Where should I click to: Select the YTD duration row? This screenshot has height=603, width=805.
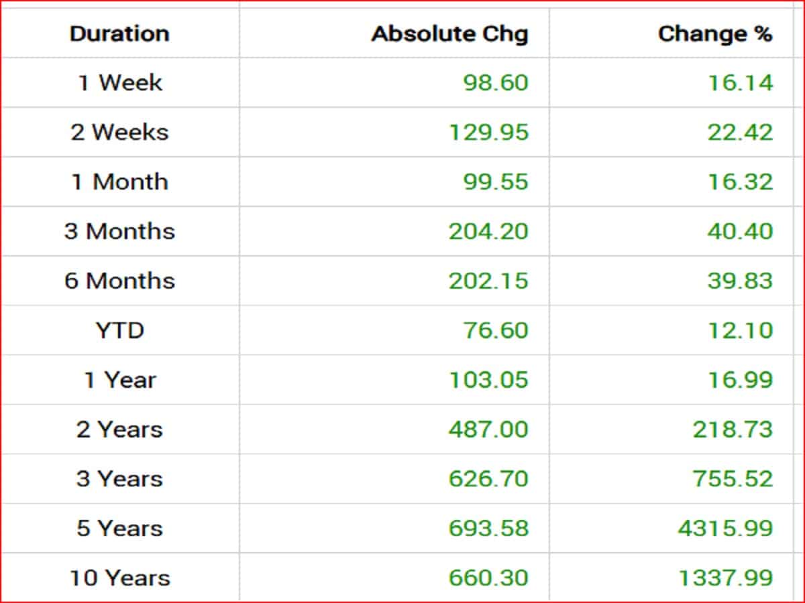tap(119, 331)
